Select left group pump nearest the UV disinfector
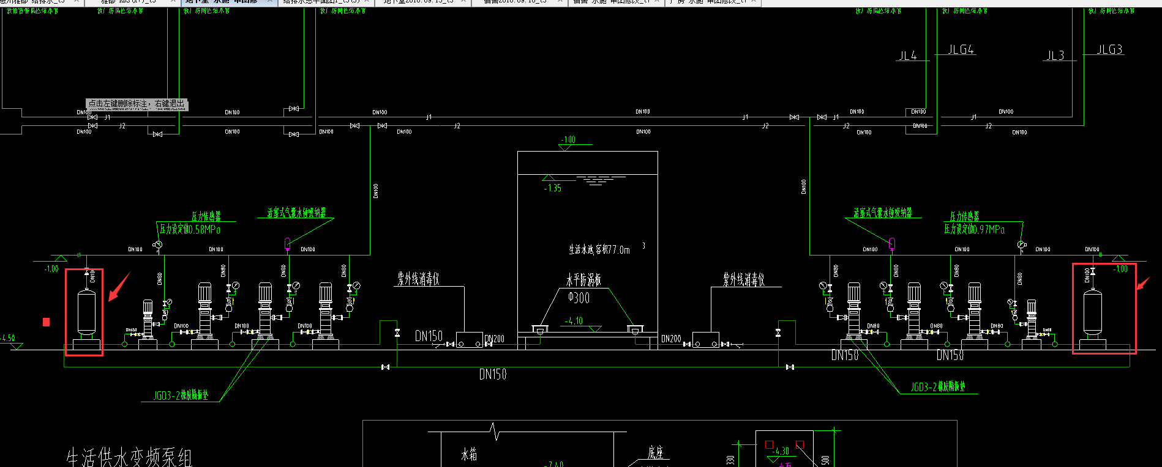This screenshot has width=1162, height=467. click(326, 311)
